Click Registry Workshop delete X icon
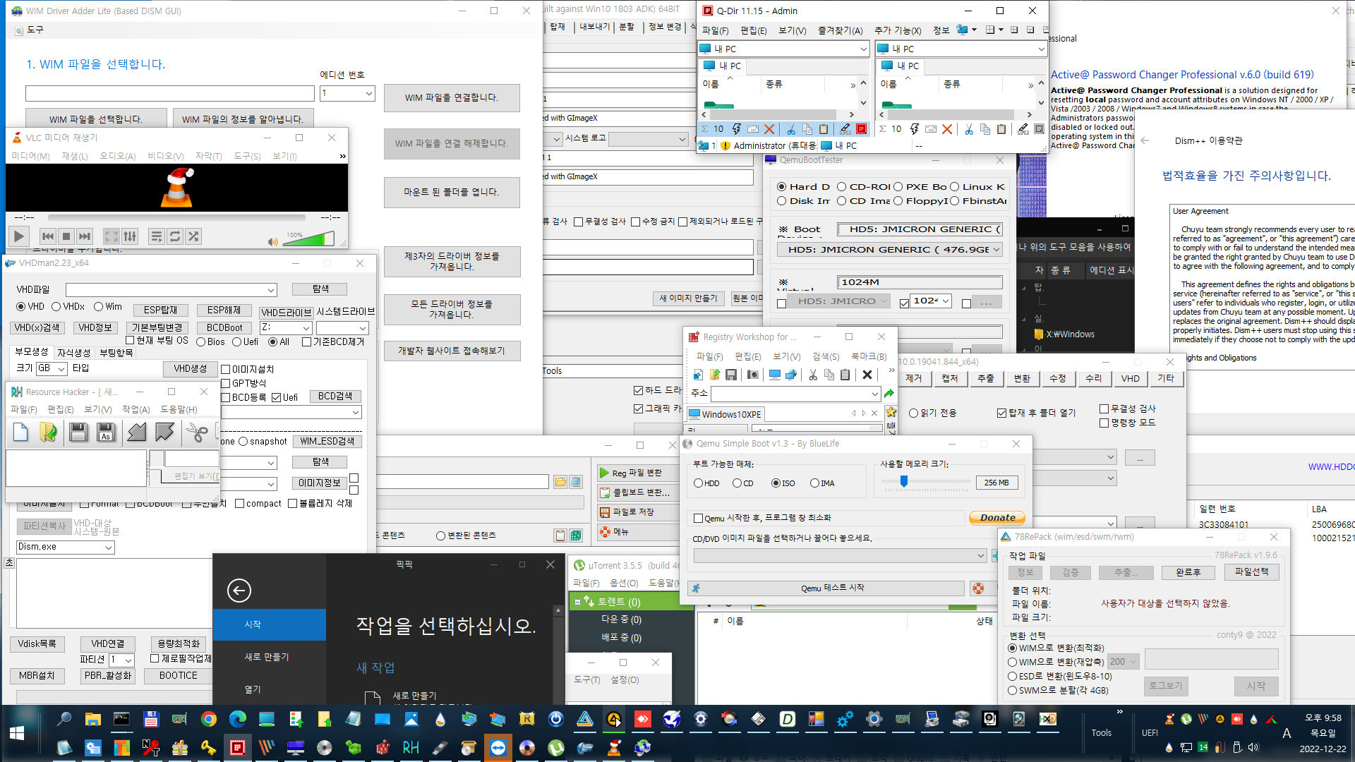This screenshot has width=1355, height=762. tap(867, 375)
